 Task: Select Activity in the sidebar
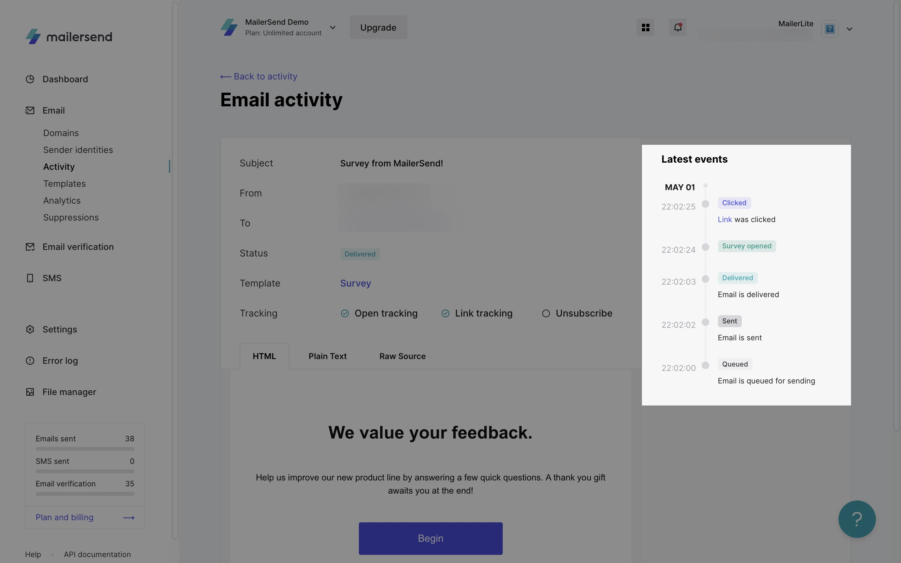coord(59,167)
